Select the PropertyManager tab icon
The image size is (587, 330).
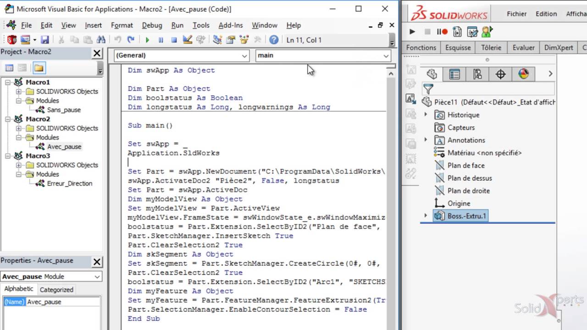(454, 74)
